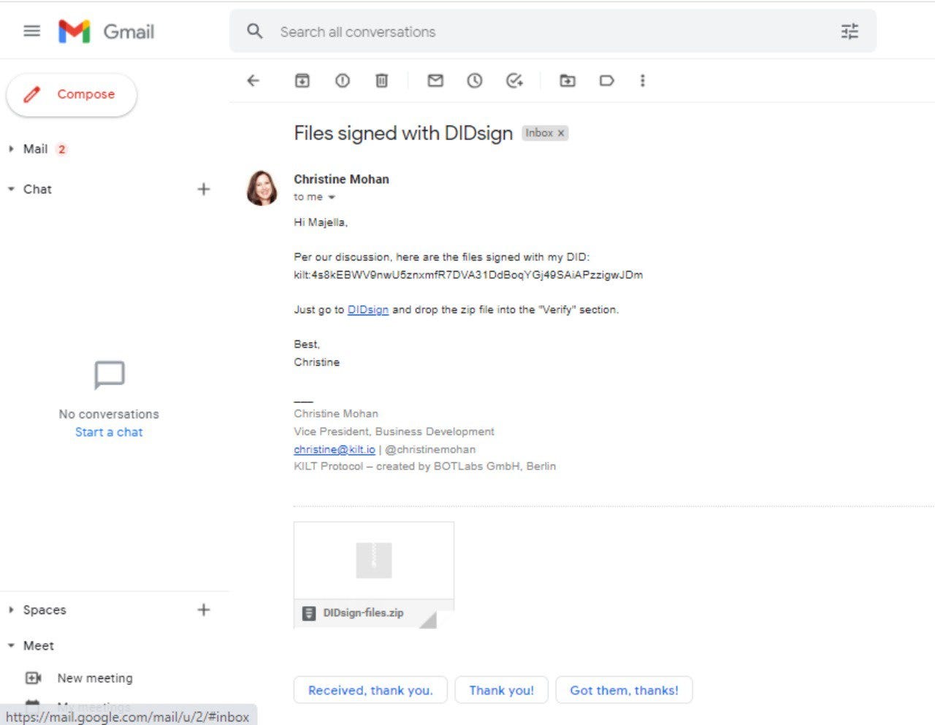Click the email subject 'Files signed with DIDsign'
This screenshot has height=725, width=935.
[403, 133]
